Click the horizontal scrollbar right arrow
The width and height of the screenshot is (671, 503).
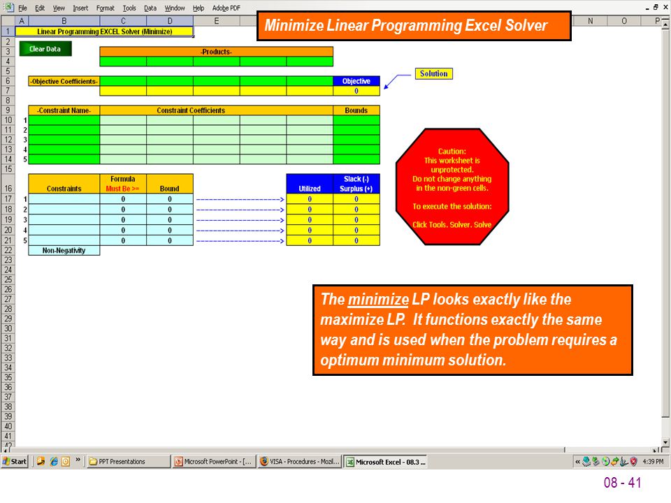(x=656, y=450)
